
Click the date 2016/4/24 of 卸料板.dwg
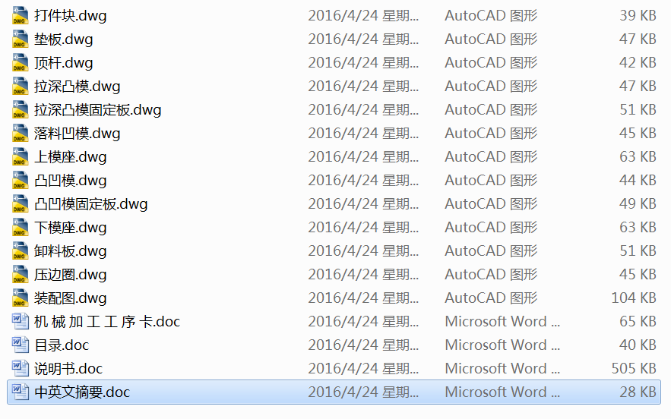click(x=363, y=250)
